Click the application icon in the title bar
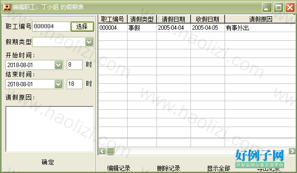 (7, 7)
